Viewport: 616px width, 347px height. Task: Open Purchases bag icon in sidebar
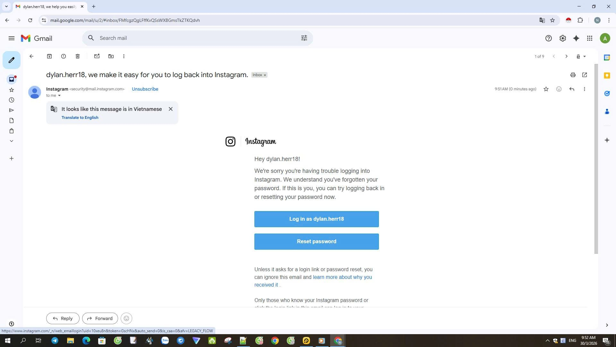coord(12,131)
